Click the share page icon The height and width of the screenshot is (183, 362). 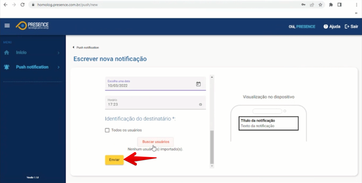(x=312, y=5)
